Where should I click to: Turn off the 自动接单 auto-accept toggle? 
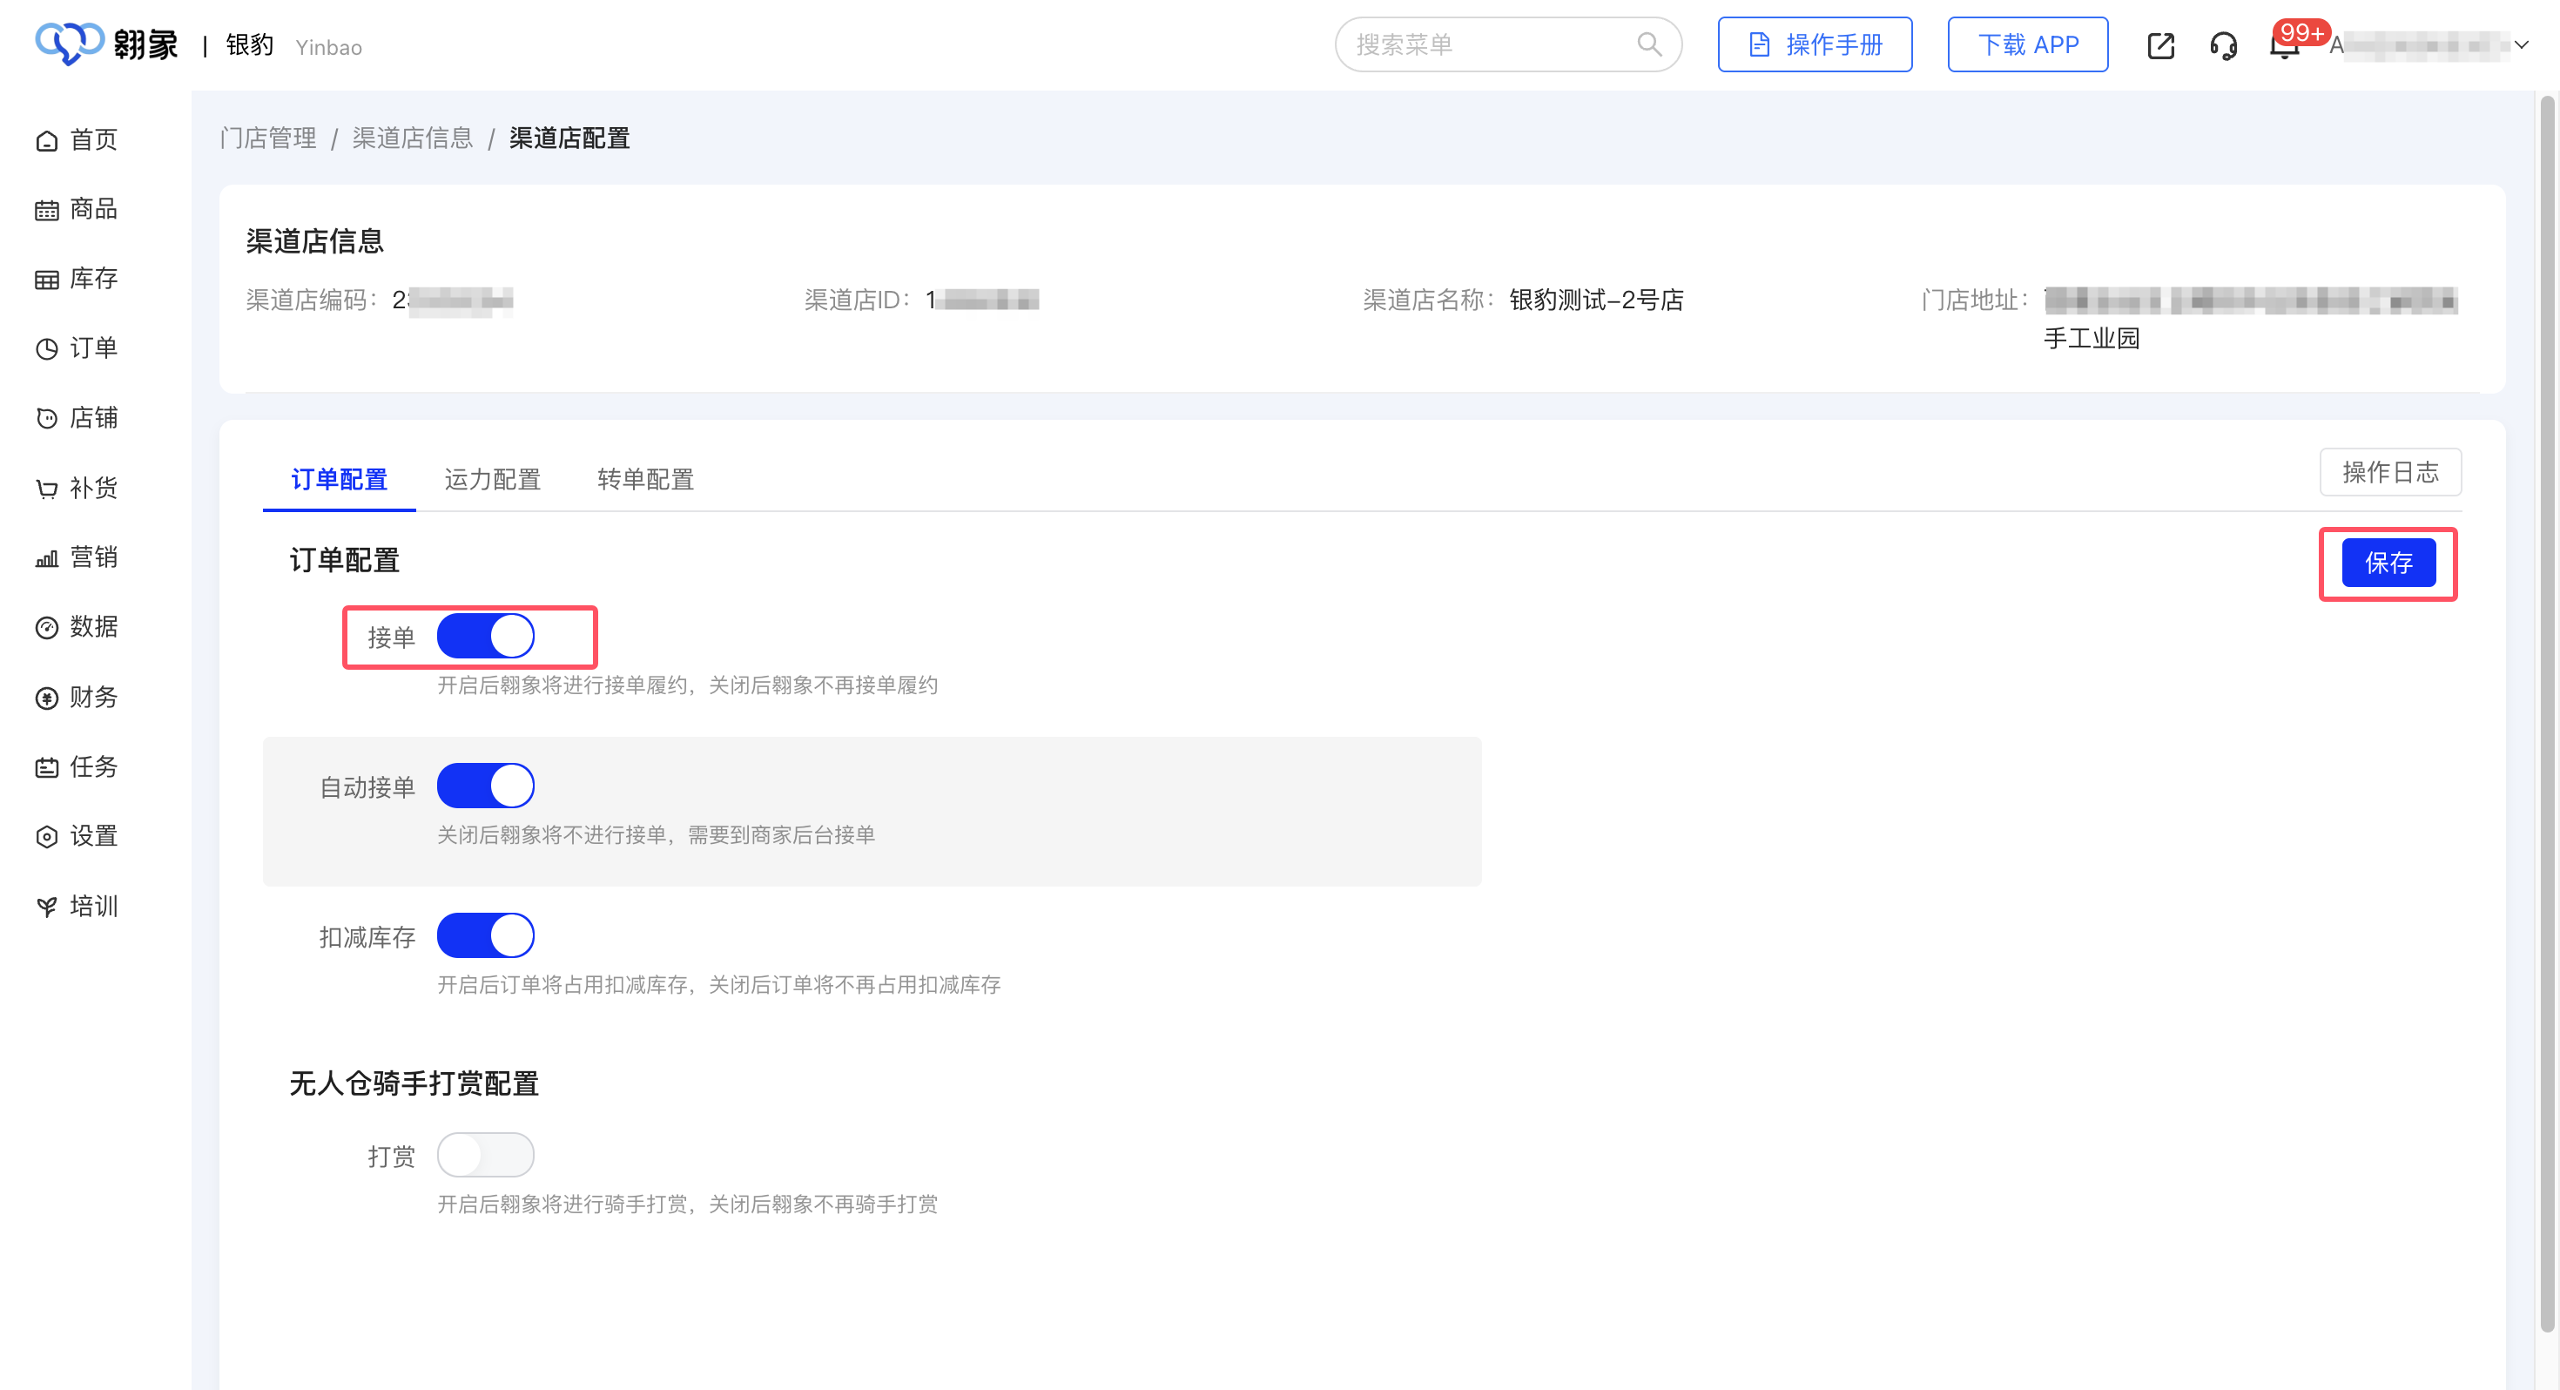tap(486, 785)
